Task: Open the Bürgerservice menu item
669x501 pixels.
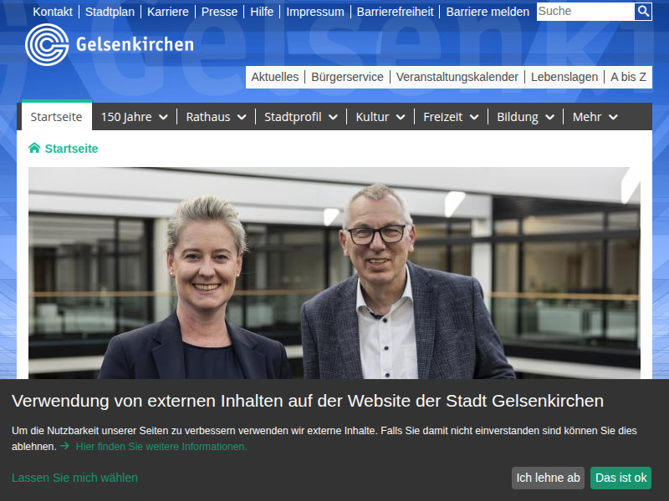Action: 347,77
